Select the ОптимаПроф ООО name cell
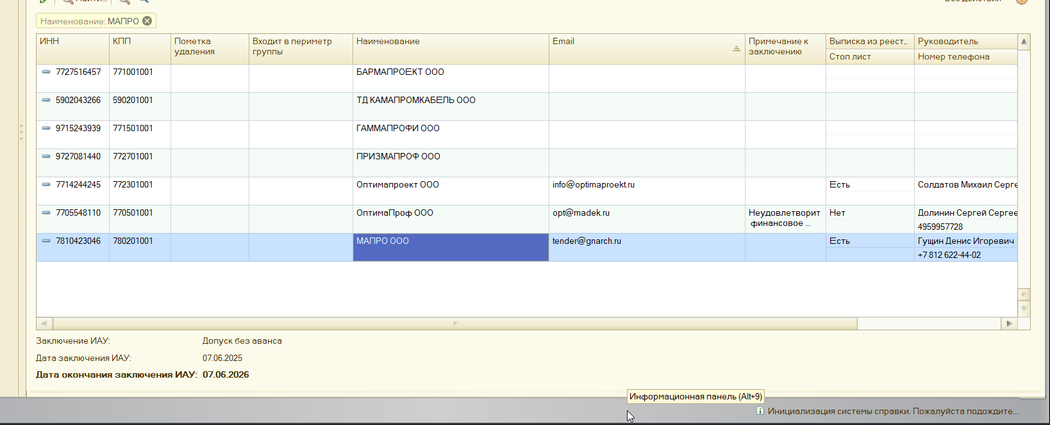 coord(451,219)
